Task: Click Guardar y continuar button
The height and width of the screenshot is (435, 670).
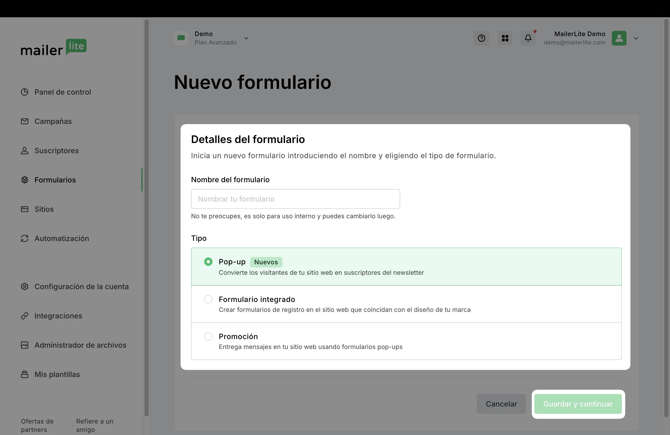Action: (x=578, y=404)
